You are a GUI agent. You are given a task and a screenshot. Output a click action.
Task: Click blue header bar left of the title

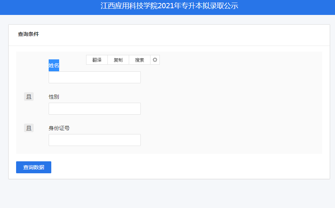45,7
